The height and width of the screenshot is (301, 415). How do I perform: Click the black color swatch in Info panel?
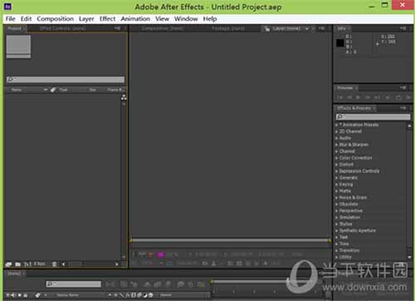[x=340, y=43]
